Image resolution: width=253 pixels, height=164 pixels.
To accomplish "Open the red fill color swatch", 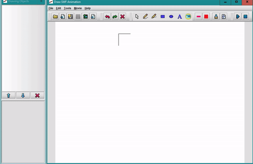I will (x=206, y=17).
